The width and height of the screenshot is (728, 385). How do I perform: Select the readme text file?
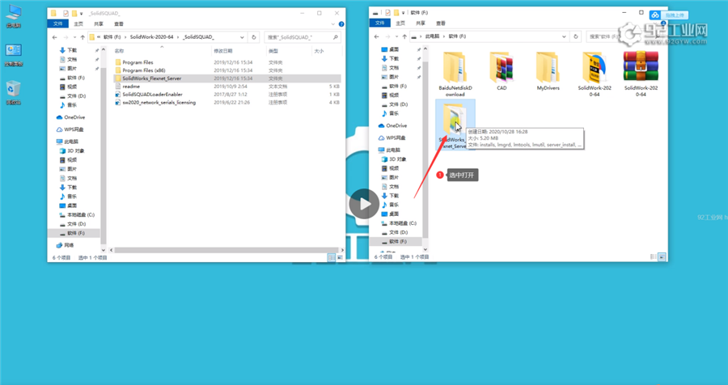coord(227,87)
